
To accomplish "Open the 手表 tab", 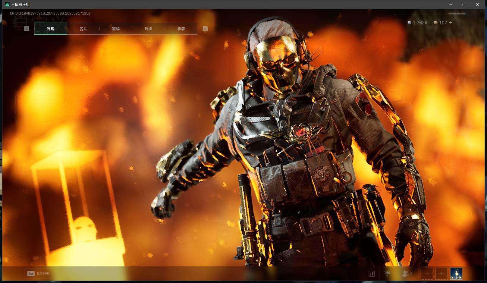I will (x=181, y=29).
